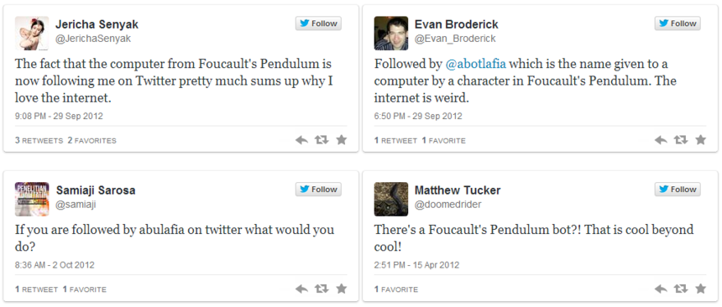Follow Samiaji Sarosa

tap(318, 190)
